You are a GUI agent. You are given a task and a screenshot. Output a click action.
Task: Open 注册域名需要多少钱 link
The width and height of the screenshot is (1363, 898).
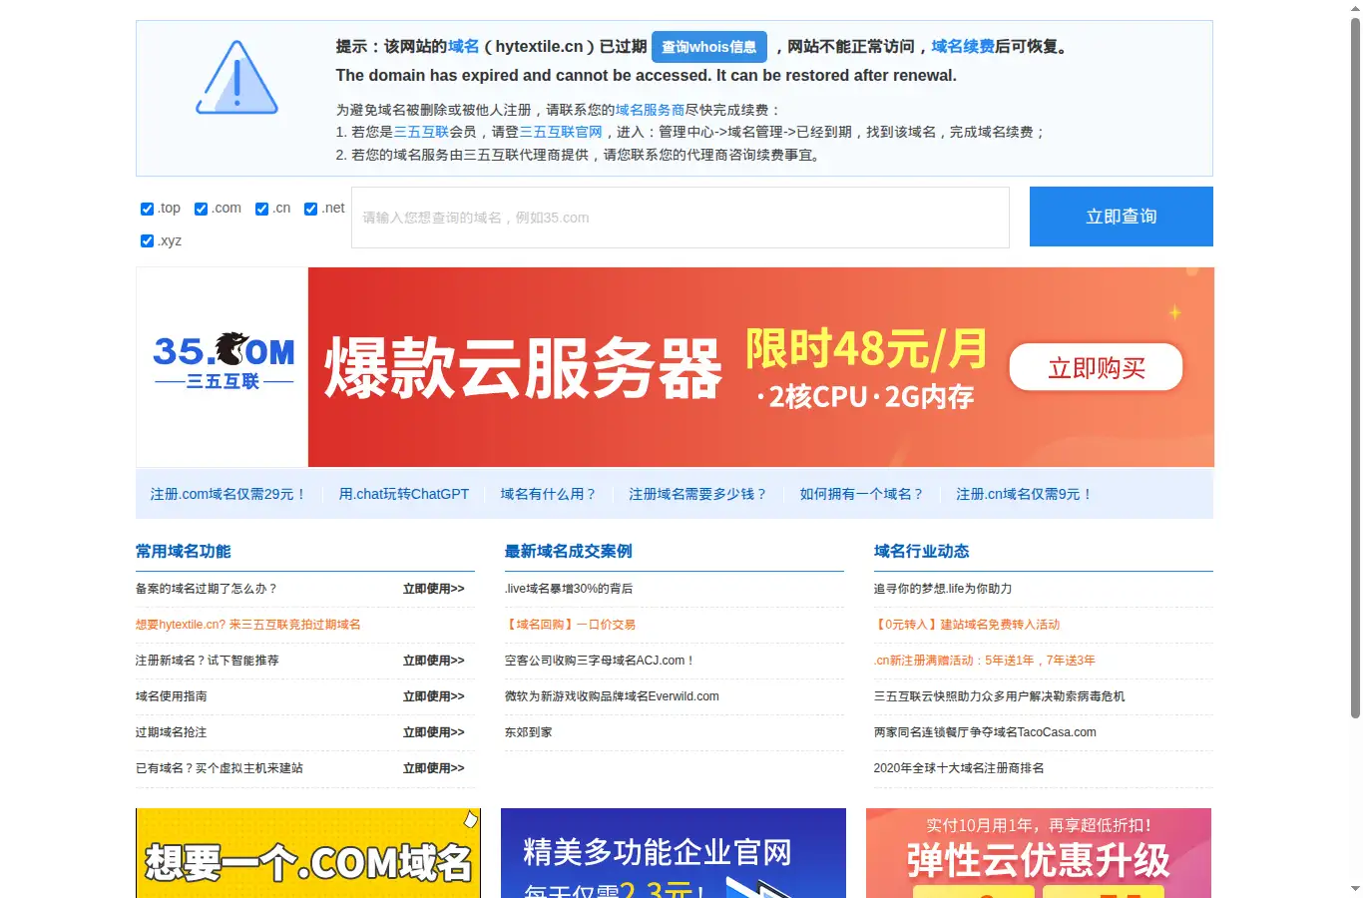pyautogui.click(x=697, y=494)
